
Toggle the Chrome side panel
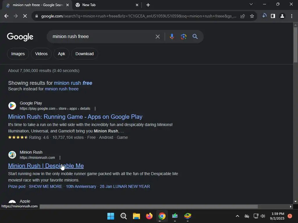click(x=273, y=16)
